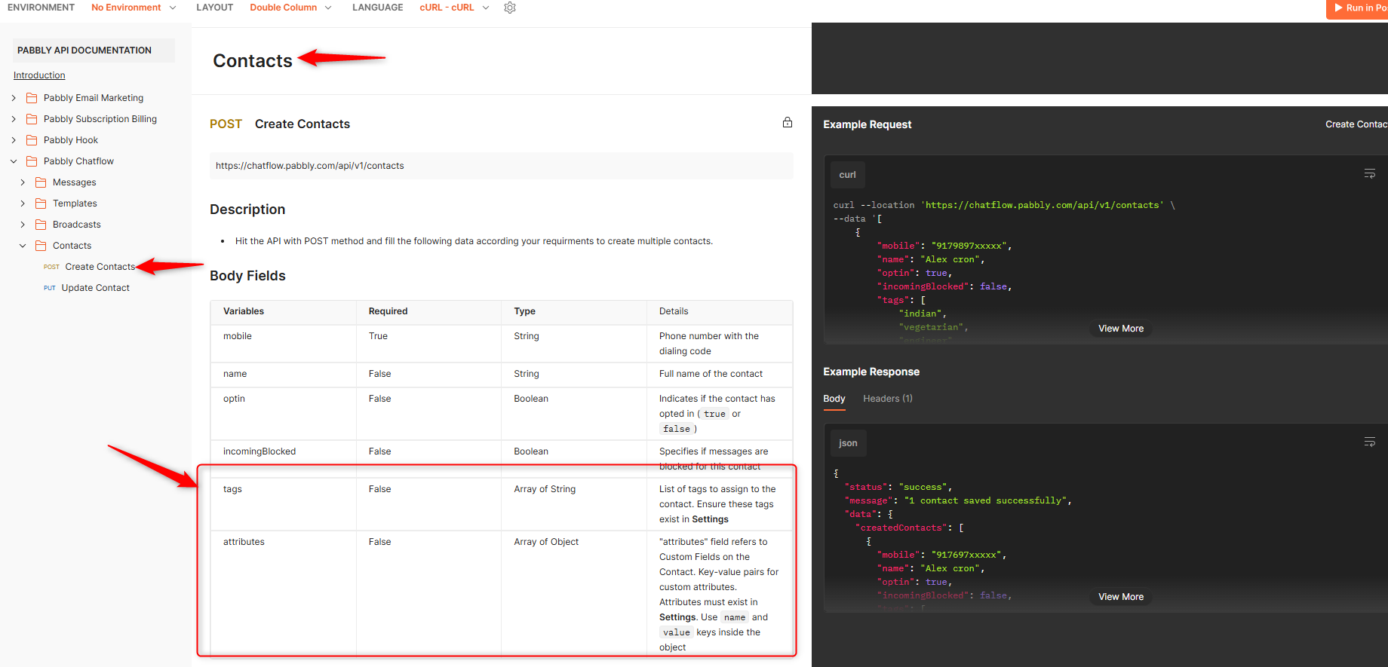
Task: Expand Pabbly Subscription Billing chevron
Action: 14,119
